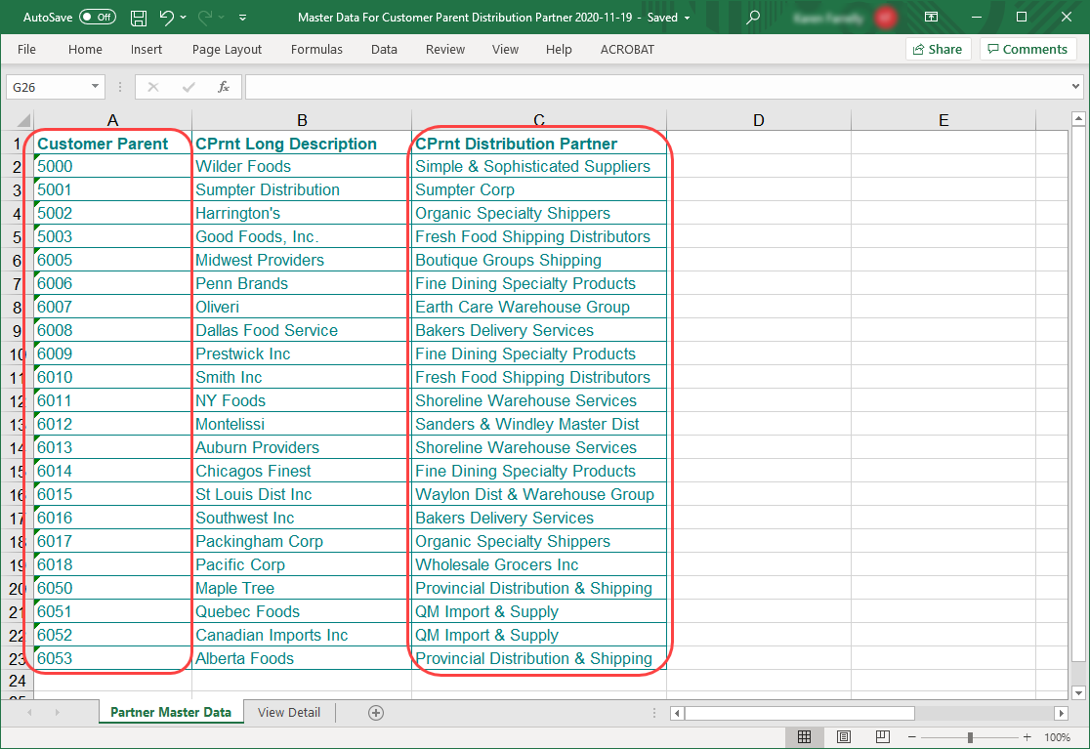The image size is (1090, 749).
Task: Open Customize Quick Access Toolbar dropdown
Action: pos(242,18)
